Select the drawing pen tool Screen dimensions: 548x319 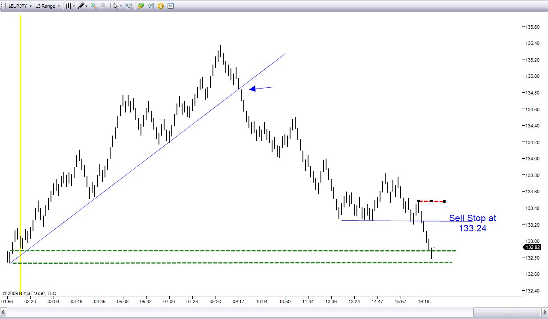click(x=81, y=6)
